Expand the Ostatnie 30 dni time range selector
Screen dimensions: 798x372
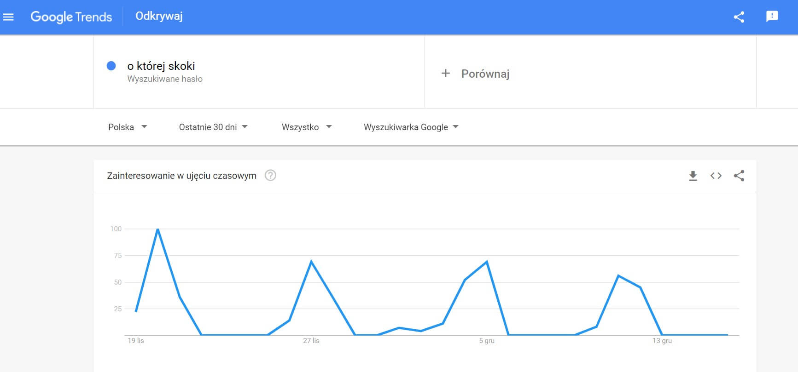[214, 127]
